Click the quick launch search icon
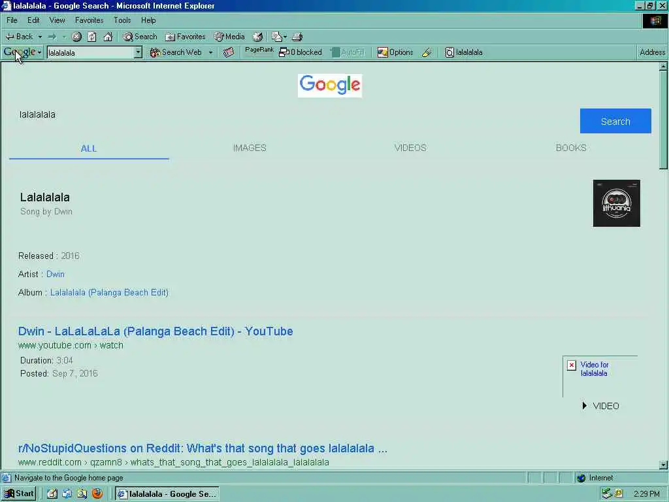Image resolution: width=669 pixels, height=502 pixels. coord(82,494)
